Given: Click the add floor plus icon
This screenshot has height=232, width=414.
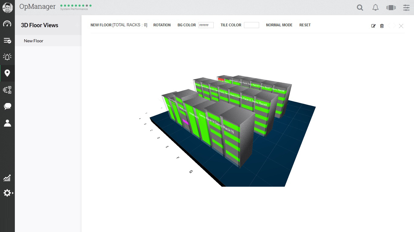Looking at the screenshot, I should tap(77, 25).
